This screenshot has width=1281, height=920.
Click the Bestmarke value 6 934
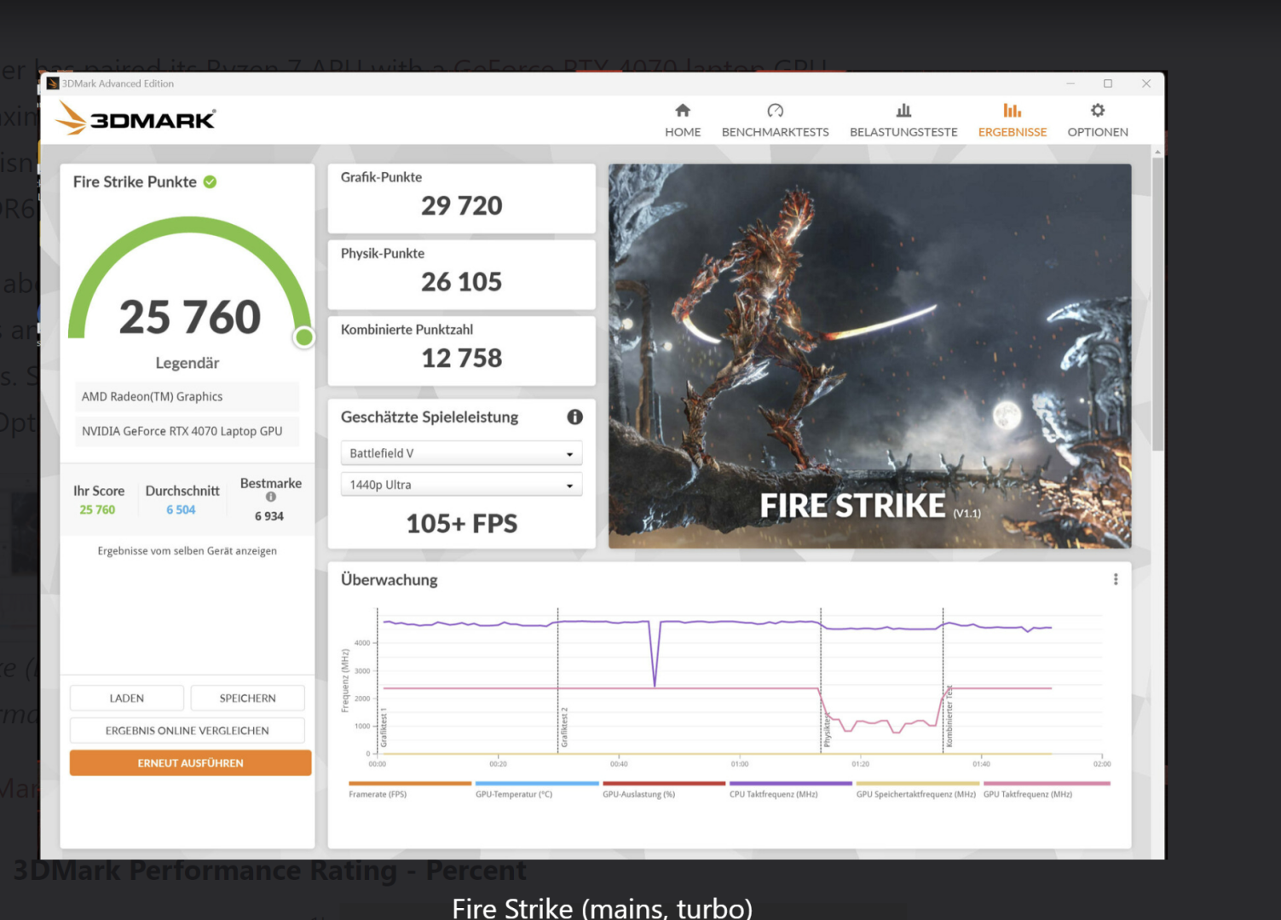tap(269, 516)
